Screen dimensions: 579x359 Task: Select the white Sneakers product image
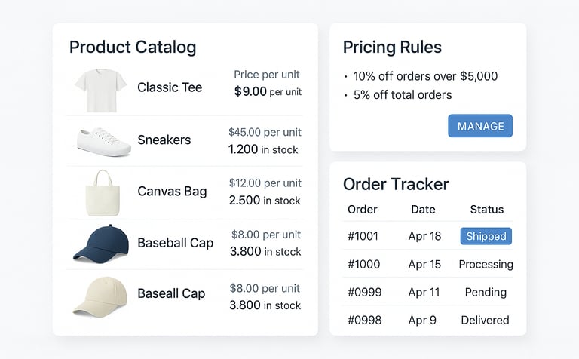[104, 141]
